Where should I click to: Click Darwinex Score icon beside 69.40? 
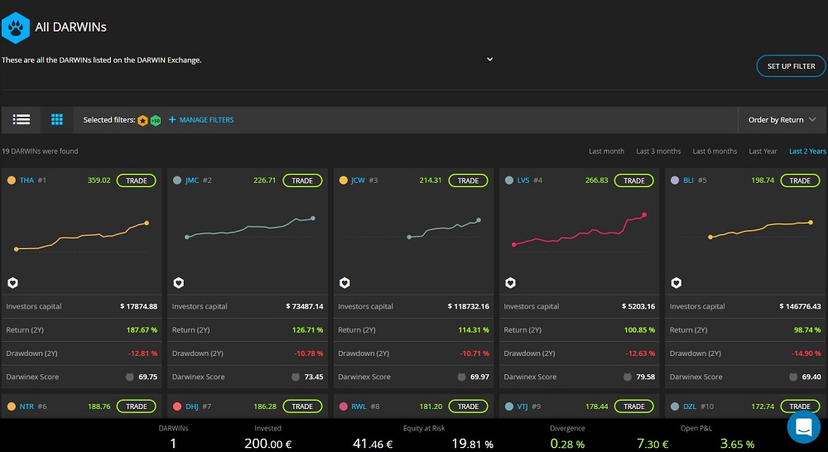(x=793, y=377)
